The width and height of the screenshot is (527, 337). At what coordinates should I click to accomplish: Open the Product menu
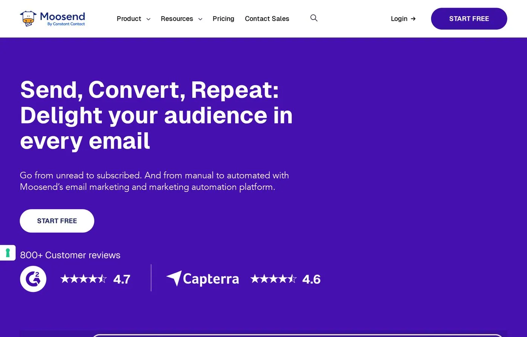[x=129, y=19]
